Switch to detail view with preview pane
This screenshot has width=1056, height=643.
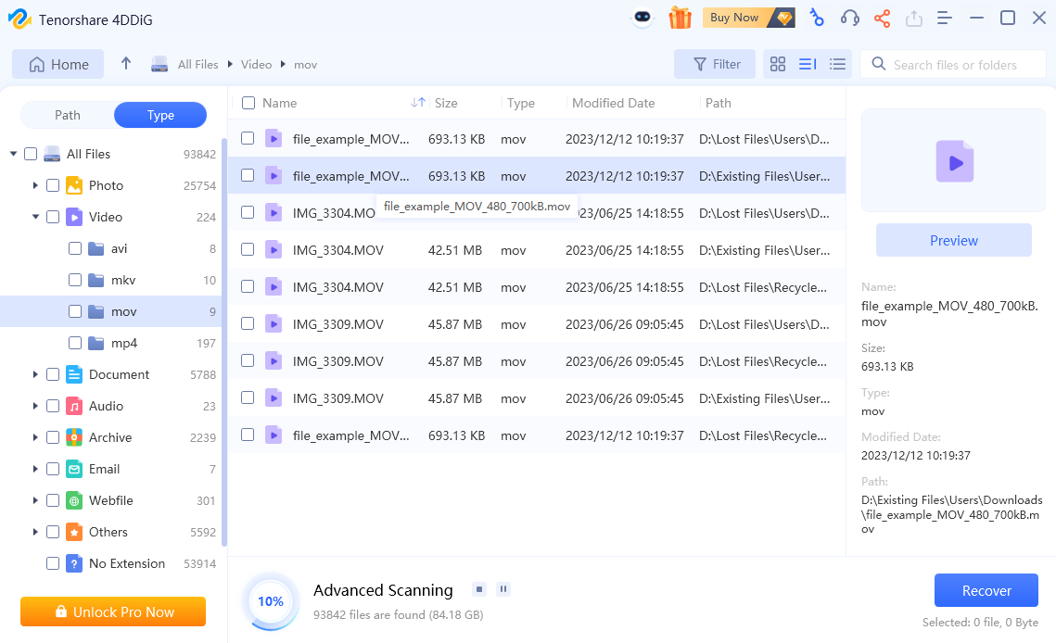point(808,65)
